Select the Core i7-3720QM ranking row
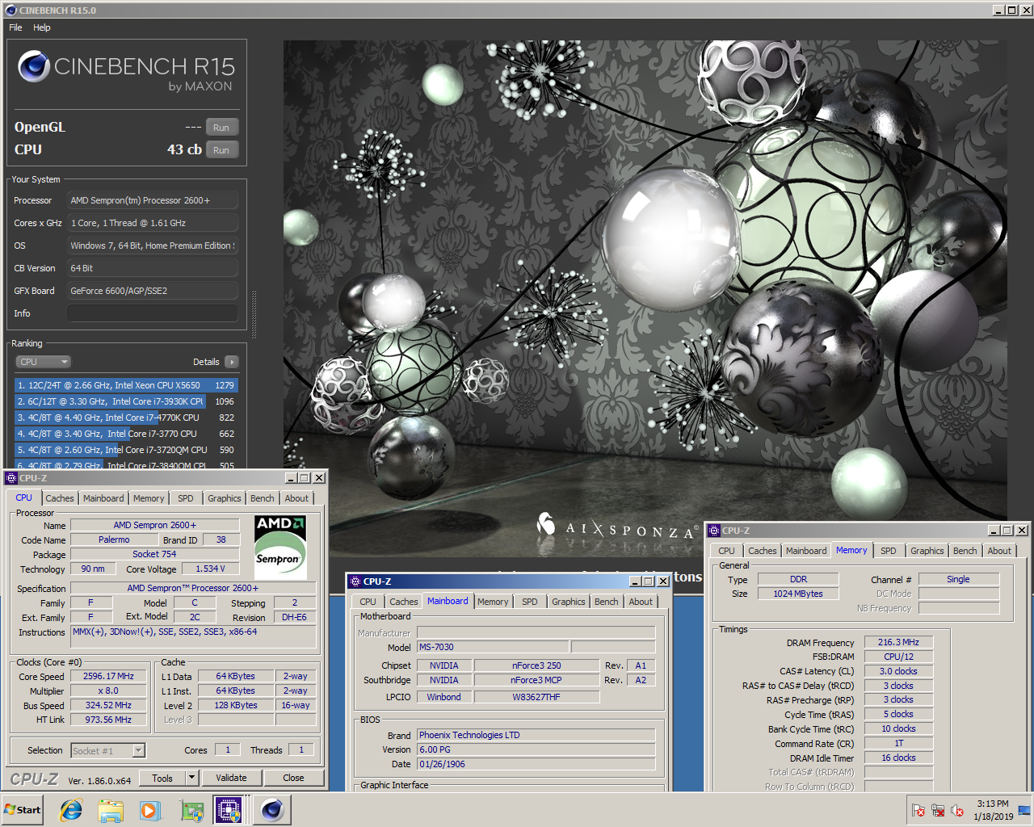The height and width of the screenshot is (827, 1034). tap(126, 450)
